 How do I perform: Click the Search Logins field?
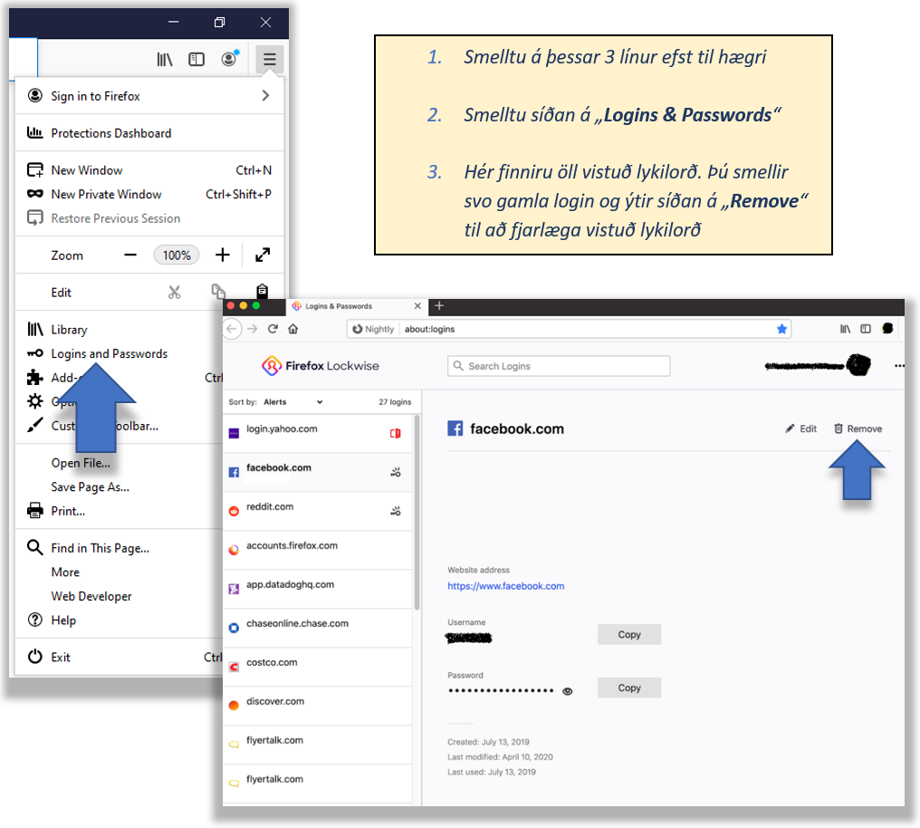[x=559, y=366]
